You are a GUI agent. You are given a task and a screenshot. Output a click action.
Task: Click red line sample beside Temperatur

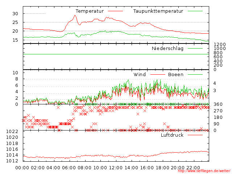tap(115, 11)
